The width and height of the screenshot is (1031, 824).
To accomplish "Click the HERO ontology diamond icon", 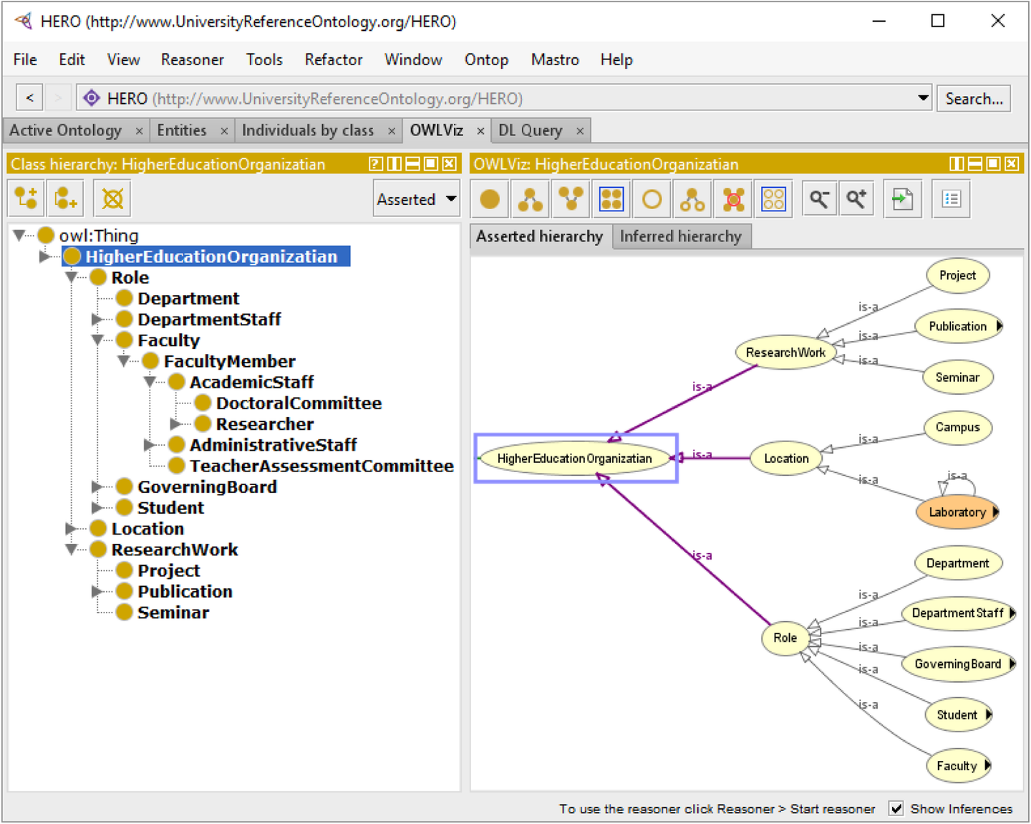I will click(x=92, y=97).
